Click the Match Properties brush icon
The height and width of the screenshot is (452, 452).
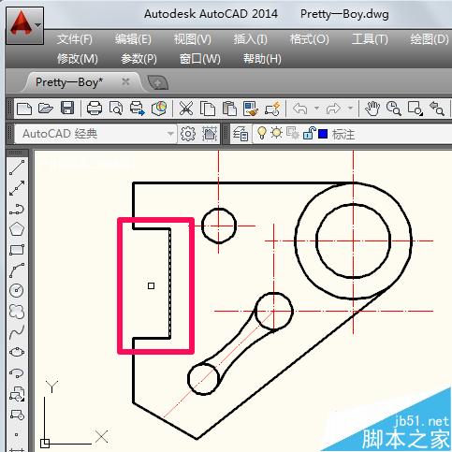click(251, 109)
